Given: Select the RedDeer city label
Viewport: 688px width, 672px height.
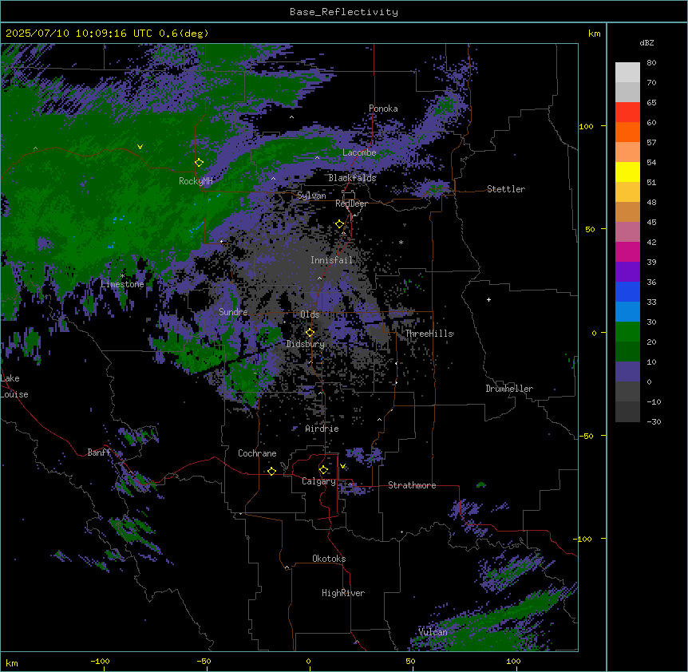Looking at the screenshot, I should 351,204.
